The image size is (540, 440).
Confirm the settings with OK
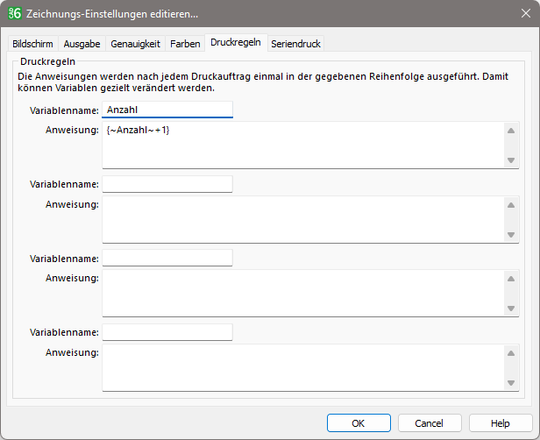point(359,422)
